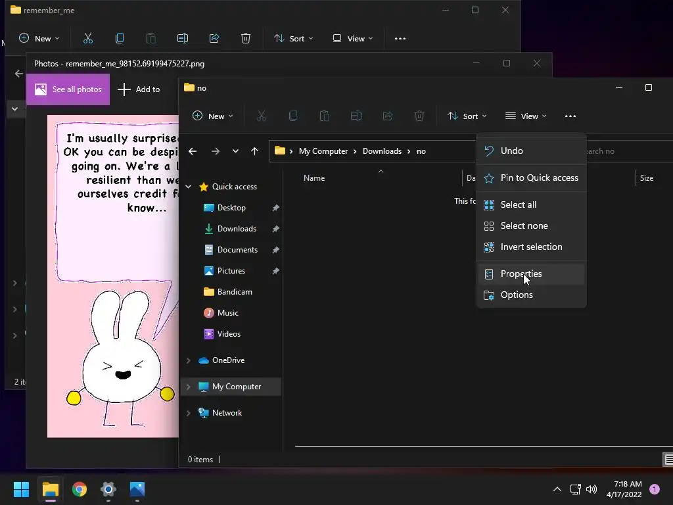The height and width of the screenshot is (505, 673).
Task: Open the Sort dropdown in no window
Action: (x=467, y=116)
